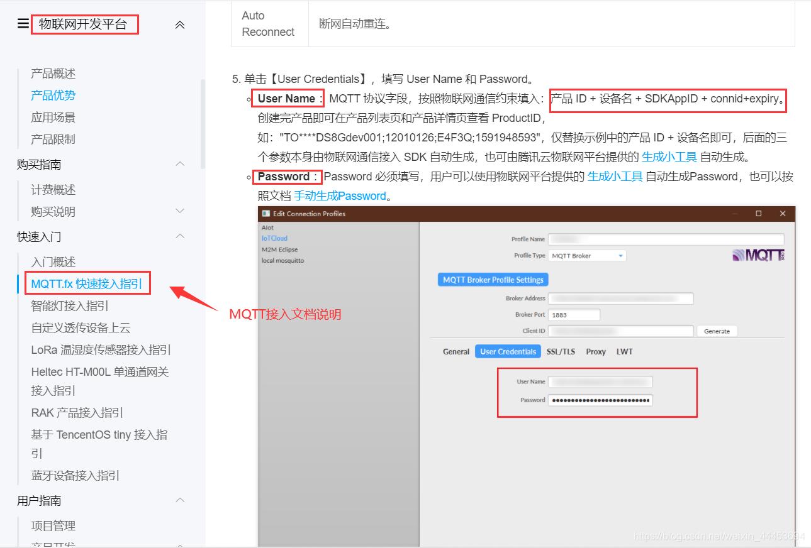The height and width of the screenshot is (548, 811).
Task: Collapse the 购买指南 section
Action: tap(180, 164)
